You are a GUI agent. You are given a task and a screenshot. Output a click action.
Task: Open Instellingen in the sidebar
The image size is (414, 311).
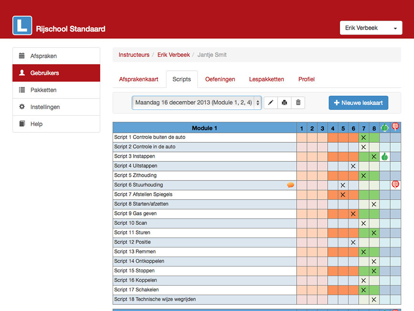pos(45,107)
